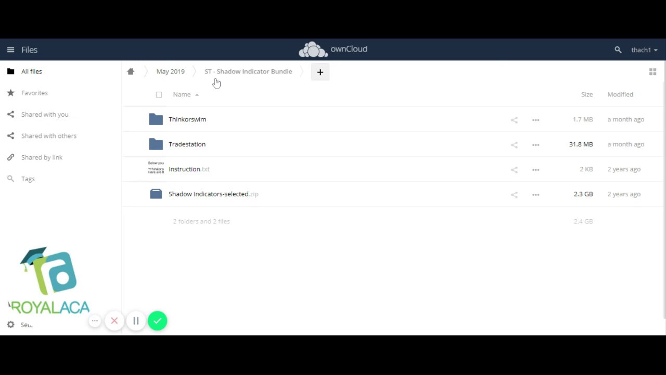Go to home folder breadcrumb icon
The image size is (666, 375).
[x=131, y=71]
